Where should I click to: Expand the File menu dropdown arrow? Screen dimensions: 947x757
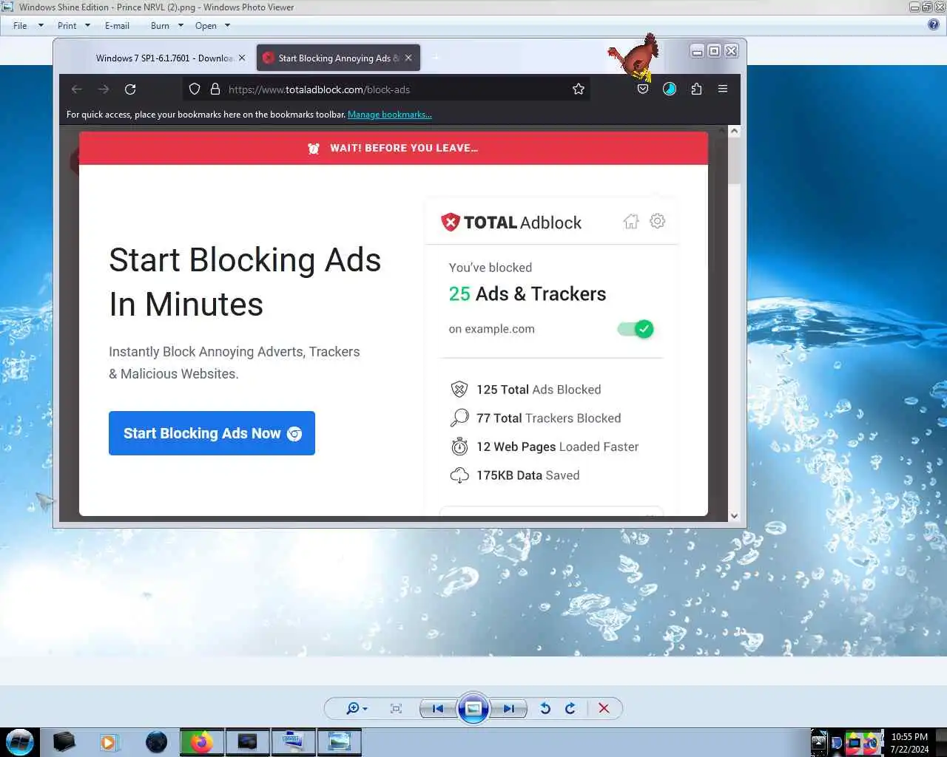41,26
